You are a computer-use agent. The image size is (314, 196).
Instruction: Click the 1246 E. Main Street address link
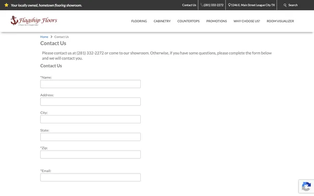[x=253, y=5]
